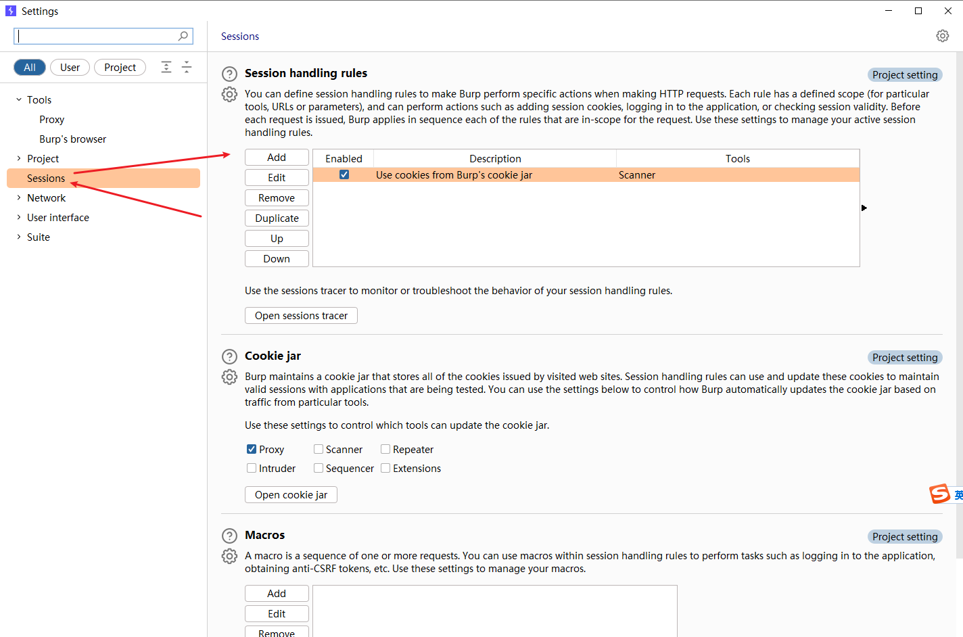Select the User filter tab
The width and height of the screenshot is (963, 637).
[x=70, y=68]
